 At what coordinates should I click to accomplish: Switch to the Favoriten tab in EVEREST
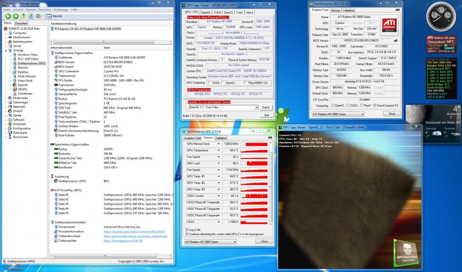(x=21, y=23)
